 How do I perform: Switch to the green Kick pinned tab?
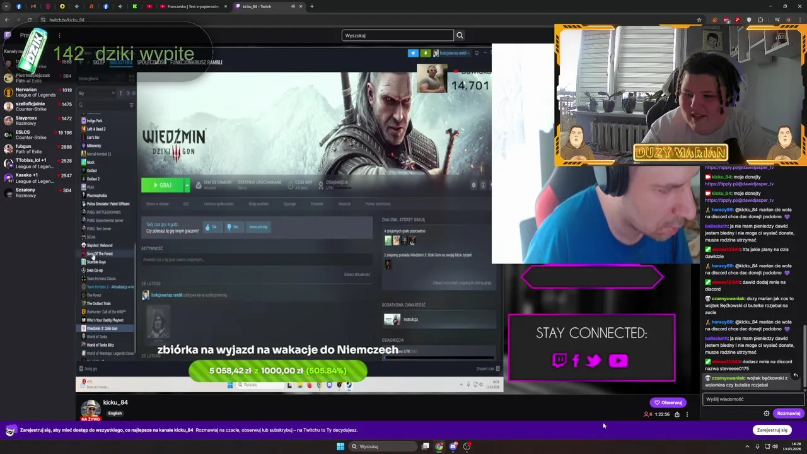(135, 6)
